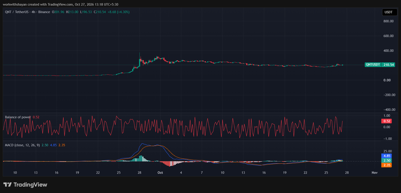
Task: Click the 400.00 price axis label
Action: tap(388, 51)
